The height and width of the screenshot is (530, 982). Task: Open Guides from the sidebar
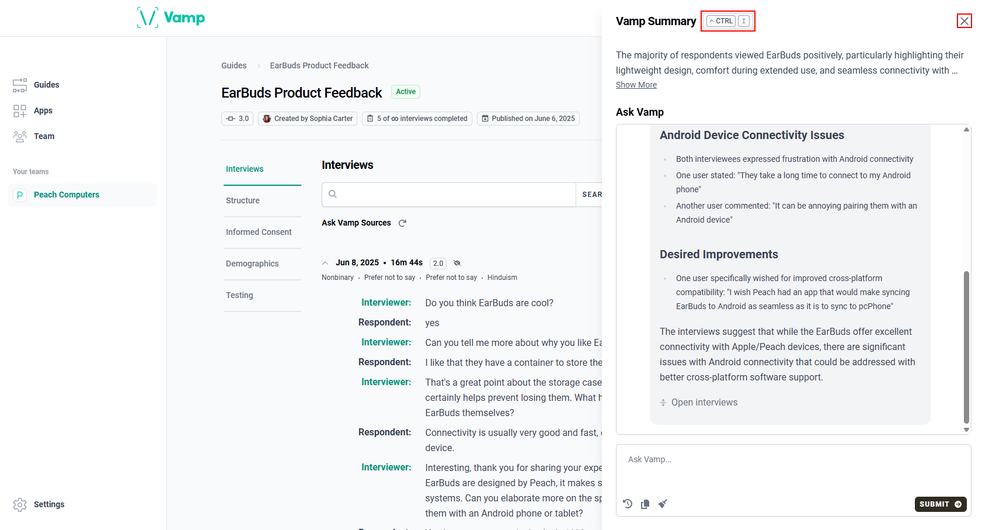[36, 85]
